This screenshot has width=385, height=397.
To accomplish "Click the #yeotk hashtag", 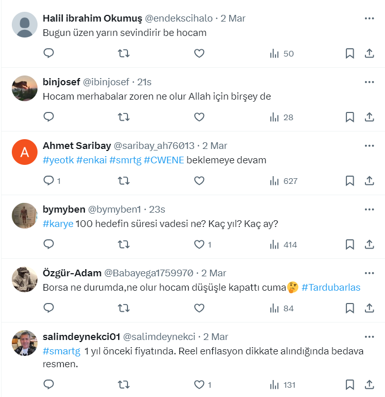I will click(x=58, y=160).
